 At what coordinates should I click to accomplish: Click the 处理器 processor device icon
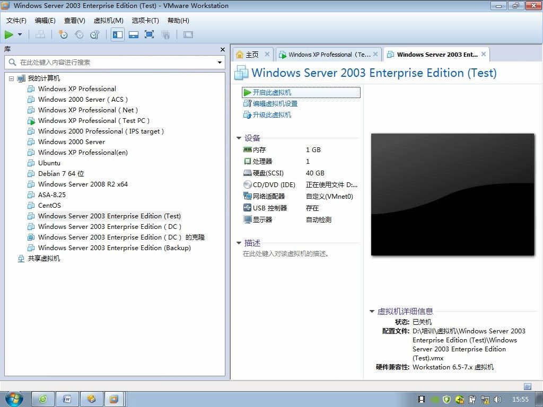(x=247, y=162)
